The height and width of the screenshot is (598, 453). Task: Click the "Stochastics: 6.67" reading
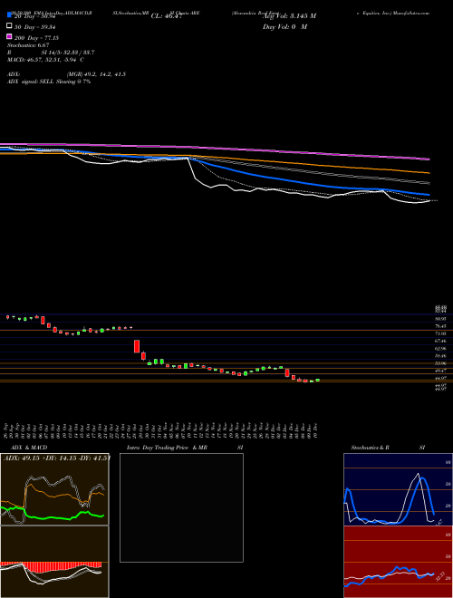click(x=28, y=45)
